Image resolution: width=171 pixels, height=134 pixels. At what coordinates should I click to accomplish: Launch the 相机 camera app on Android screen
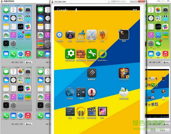[x=70, y=35]
